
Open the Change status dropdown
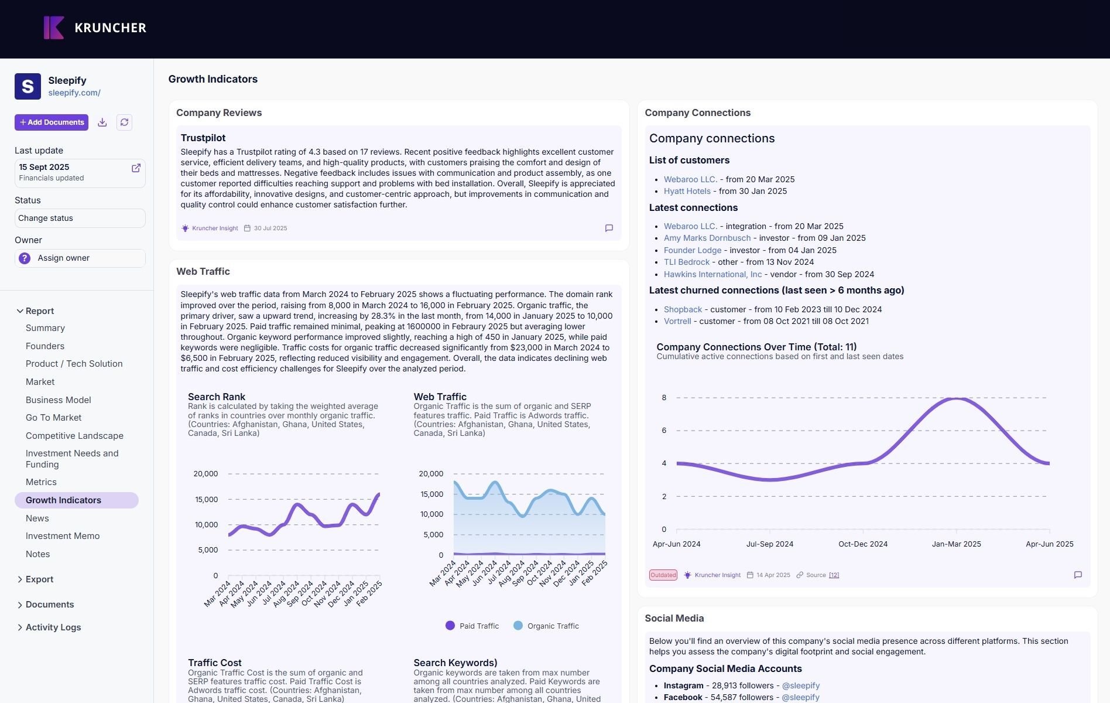tap(80, 219)
